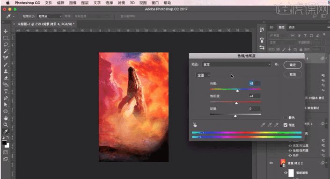Image resolution: width=330 pixels, height=179 pixels.
Task: Click the Quick Mask mode icon
Action: [x=6, y=152]
